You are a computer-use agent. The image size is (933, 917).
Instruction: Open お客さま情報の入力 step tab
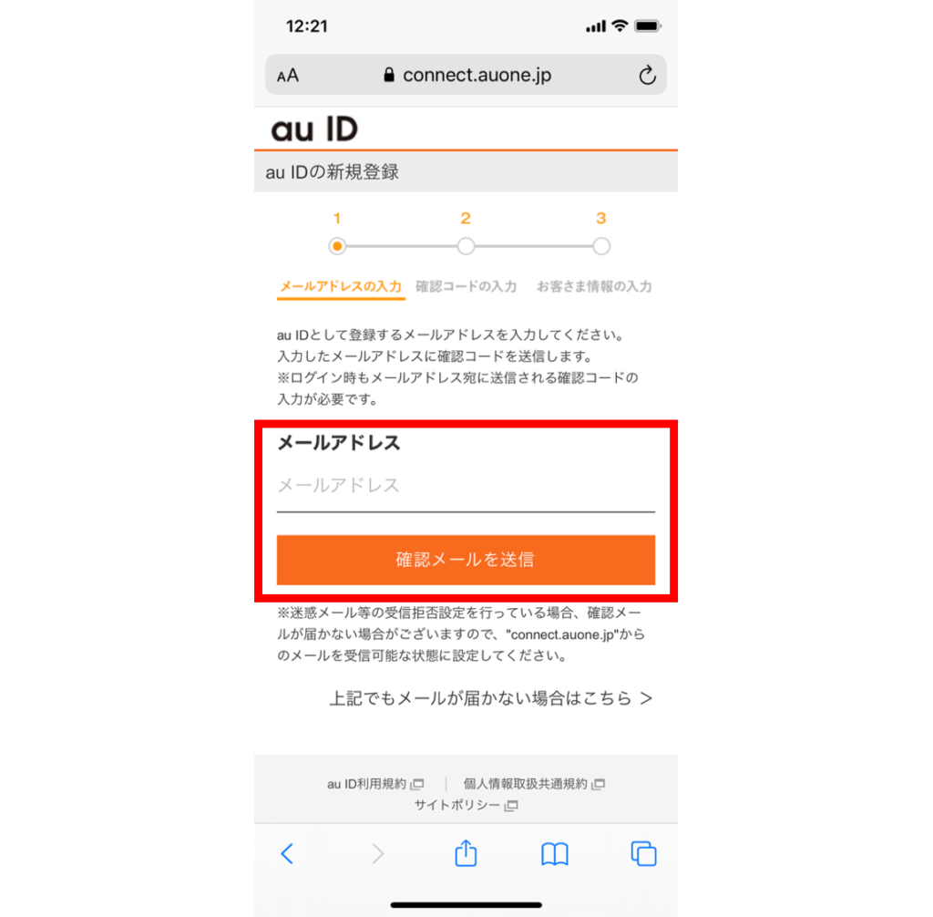(594, 286)
